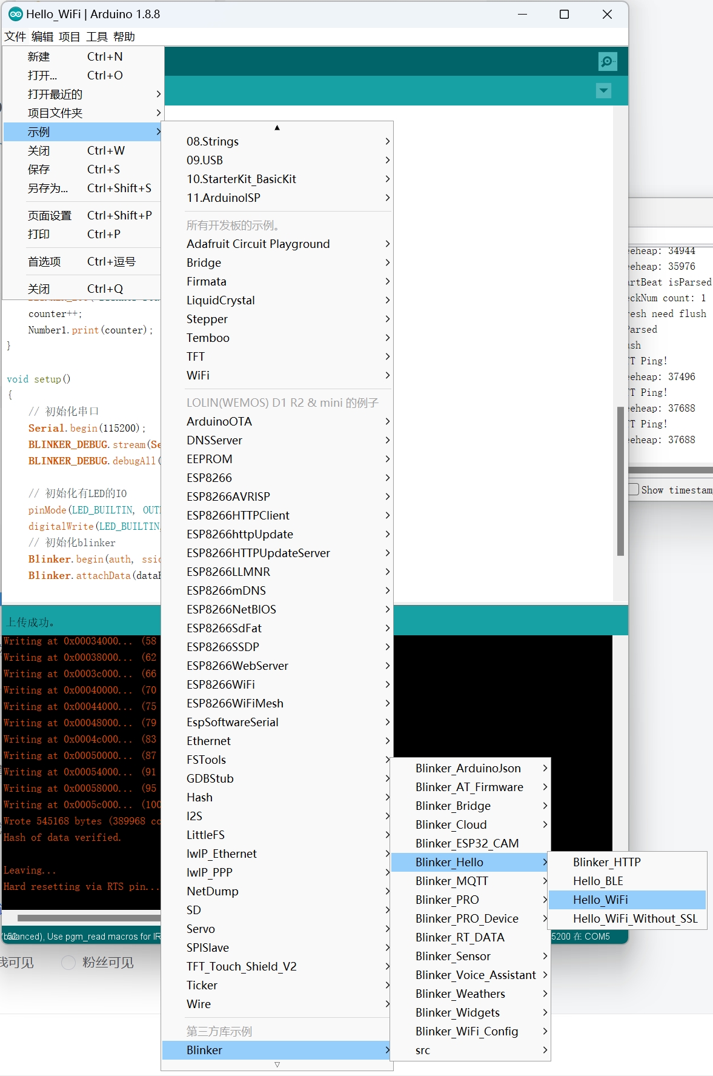Open the LittleFS examples submenu
The width and height of the screenshot is (713, 1076).
point(277,835)
